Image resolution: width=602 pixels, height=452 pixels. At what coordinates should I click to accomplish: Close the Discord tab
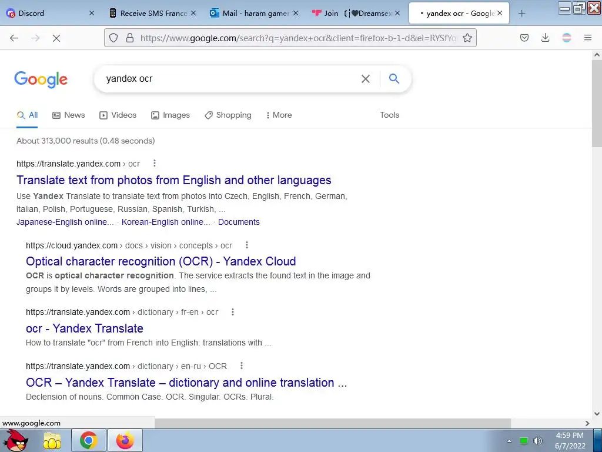(x=91, y=14)
